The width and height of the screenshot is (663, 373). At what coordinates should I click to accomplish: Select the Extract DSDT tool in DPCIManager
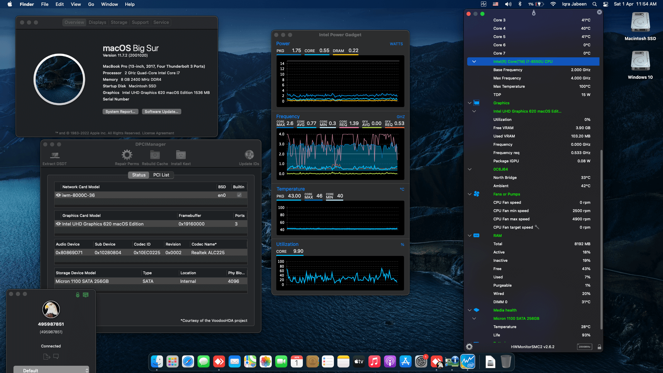coord(54,155)
